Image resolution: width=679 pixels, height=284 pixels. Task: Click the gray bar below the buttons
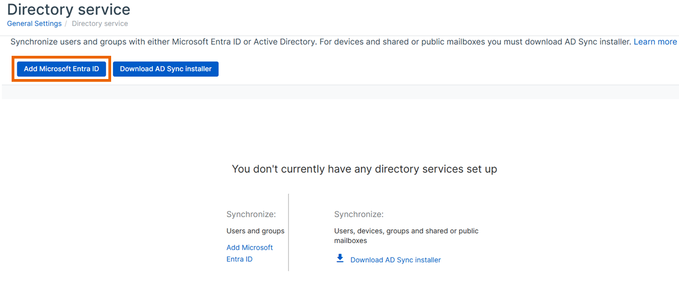tap(339, 92)
